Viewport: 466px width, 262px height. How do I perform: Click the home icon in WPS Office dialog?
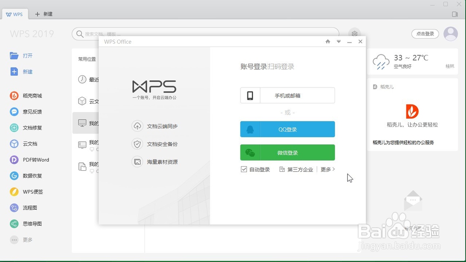(328, 41)
